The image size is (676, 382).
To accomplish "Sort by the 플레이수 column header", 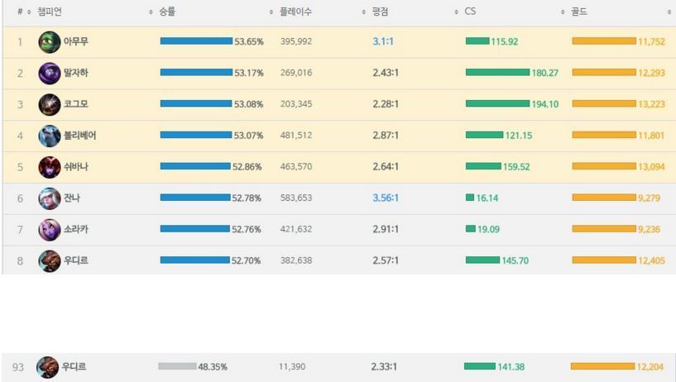I will click(295, 12).
